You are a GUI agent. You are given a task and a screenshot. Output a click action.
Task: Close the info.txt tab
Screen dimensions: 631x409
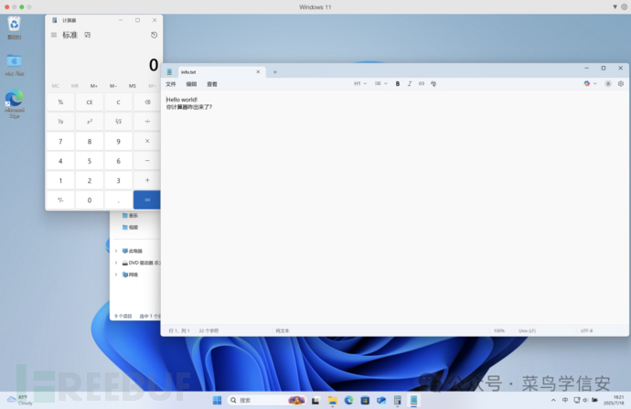(258, 71)
